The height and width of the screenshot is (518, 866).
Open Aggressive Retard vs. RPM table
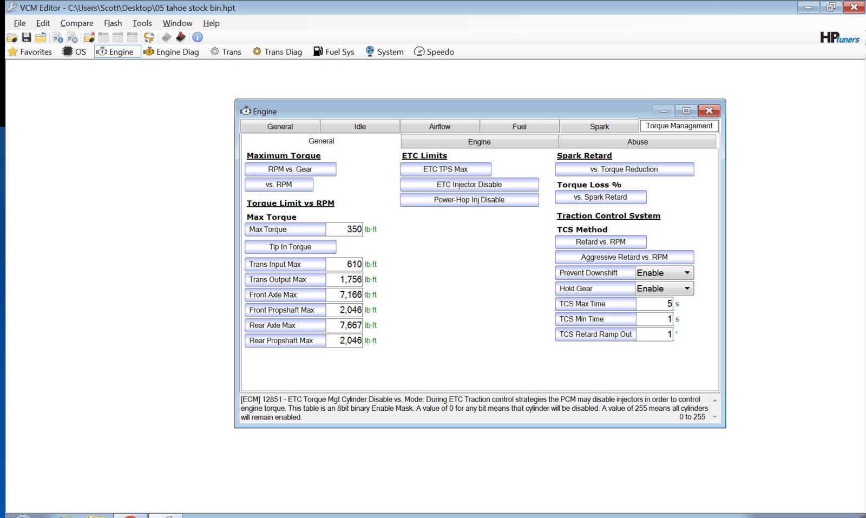tap(624, 257)
